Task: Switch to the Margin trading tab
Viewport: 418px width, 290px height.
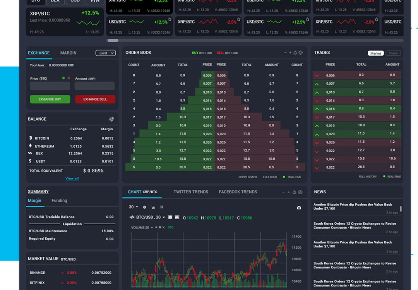Action: [68, 53]
